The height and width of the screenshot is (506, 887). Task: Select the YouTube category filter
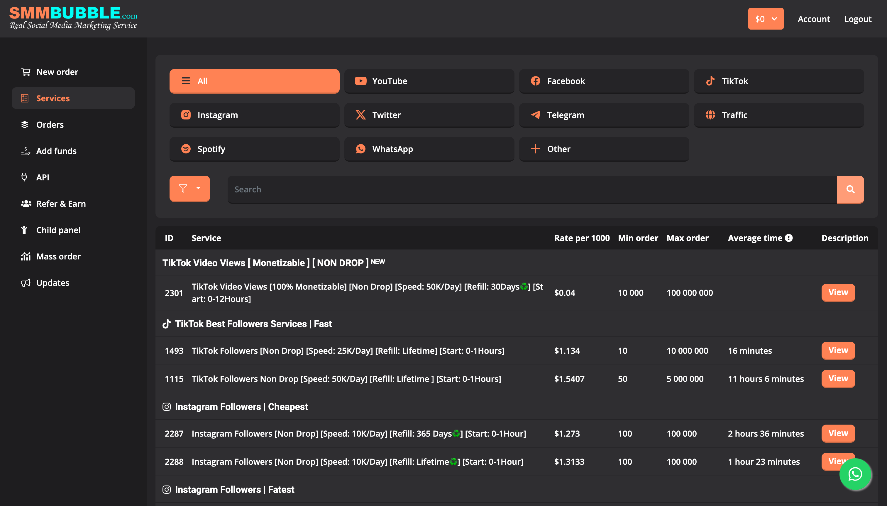pyautogui.click(x=429, y=81)
